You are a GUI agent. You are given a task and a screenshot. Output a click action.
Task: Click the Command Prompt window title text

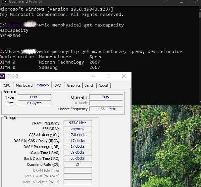coord(25,1)
